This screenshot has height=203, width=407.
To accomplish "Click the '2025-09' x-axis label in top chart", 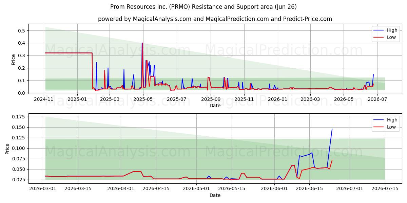I will tap(211, 99).
